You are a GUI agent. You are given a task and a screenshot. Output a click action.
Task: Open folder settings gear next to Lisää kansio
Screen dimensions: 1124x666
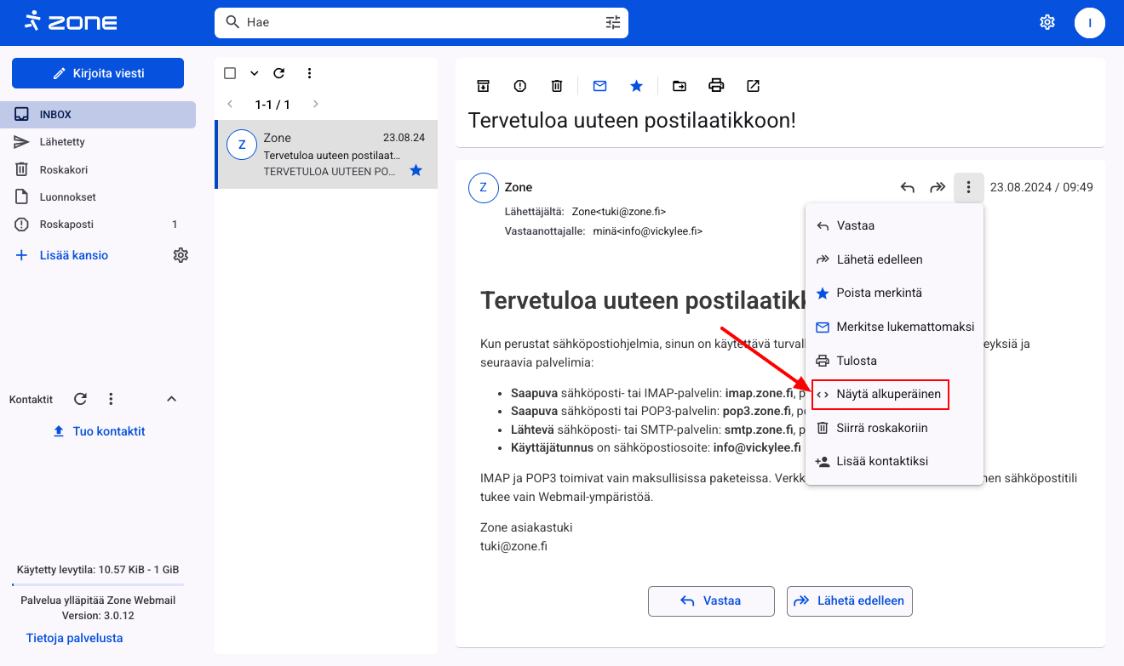pyautogui.click(x=181, y=255)
